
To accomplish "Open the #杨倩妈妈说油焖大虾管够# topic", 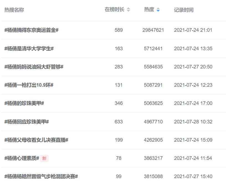I will (x=34, y=67).
